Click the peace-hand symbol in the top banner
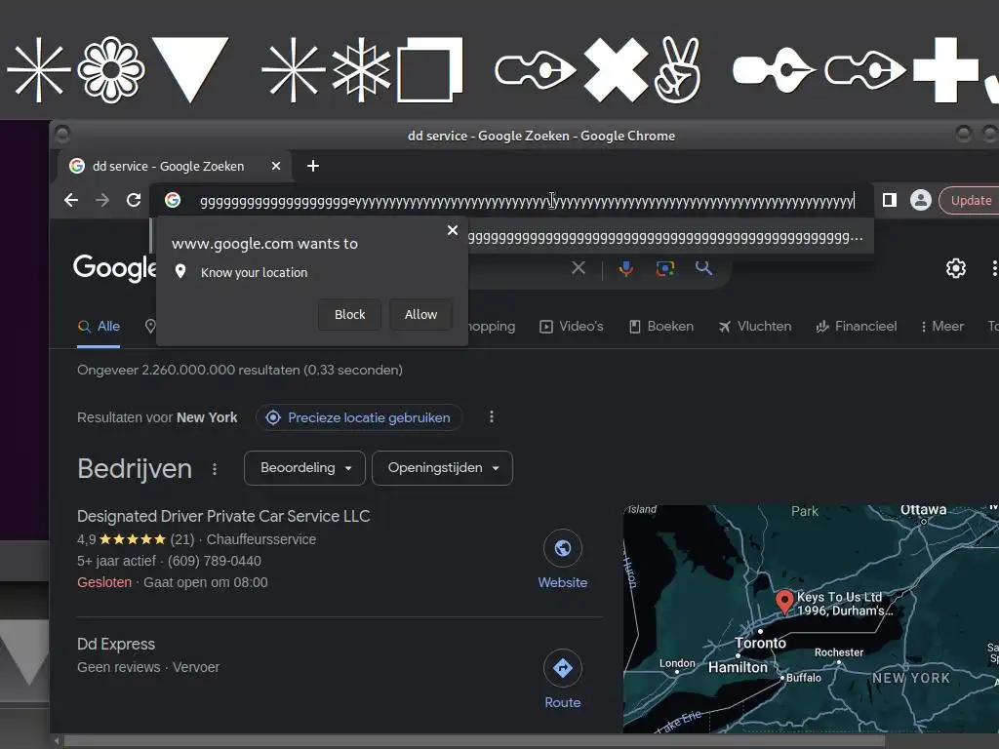 point(678,70)
